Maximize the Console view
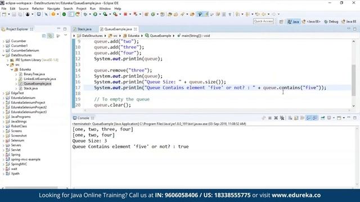 (x=355, y=118)
